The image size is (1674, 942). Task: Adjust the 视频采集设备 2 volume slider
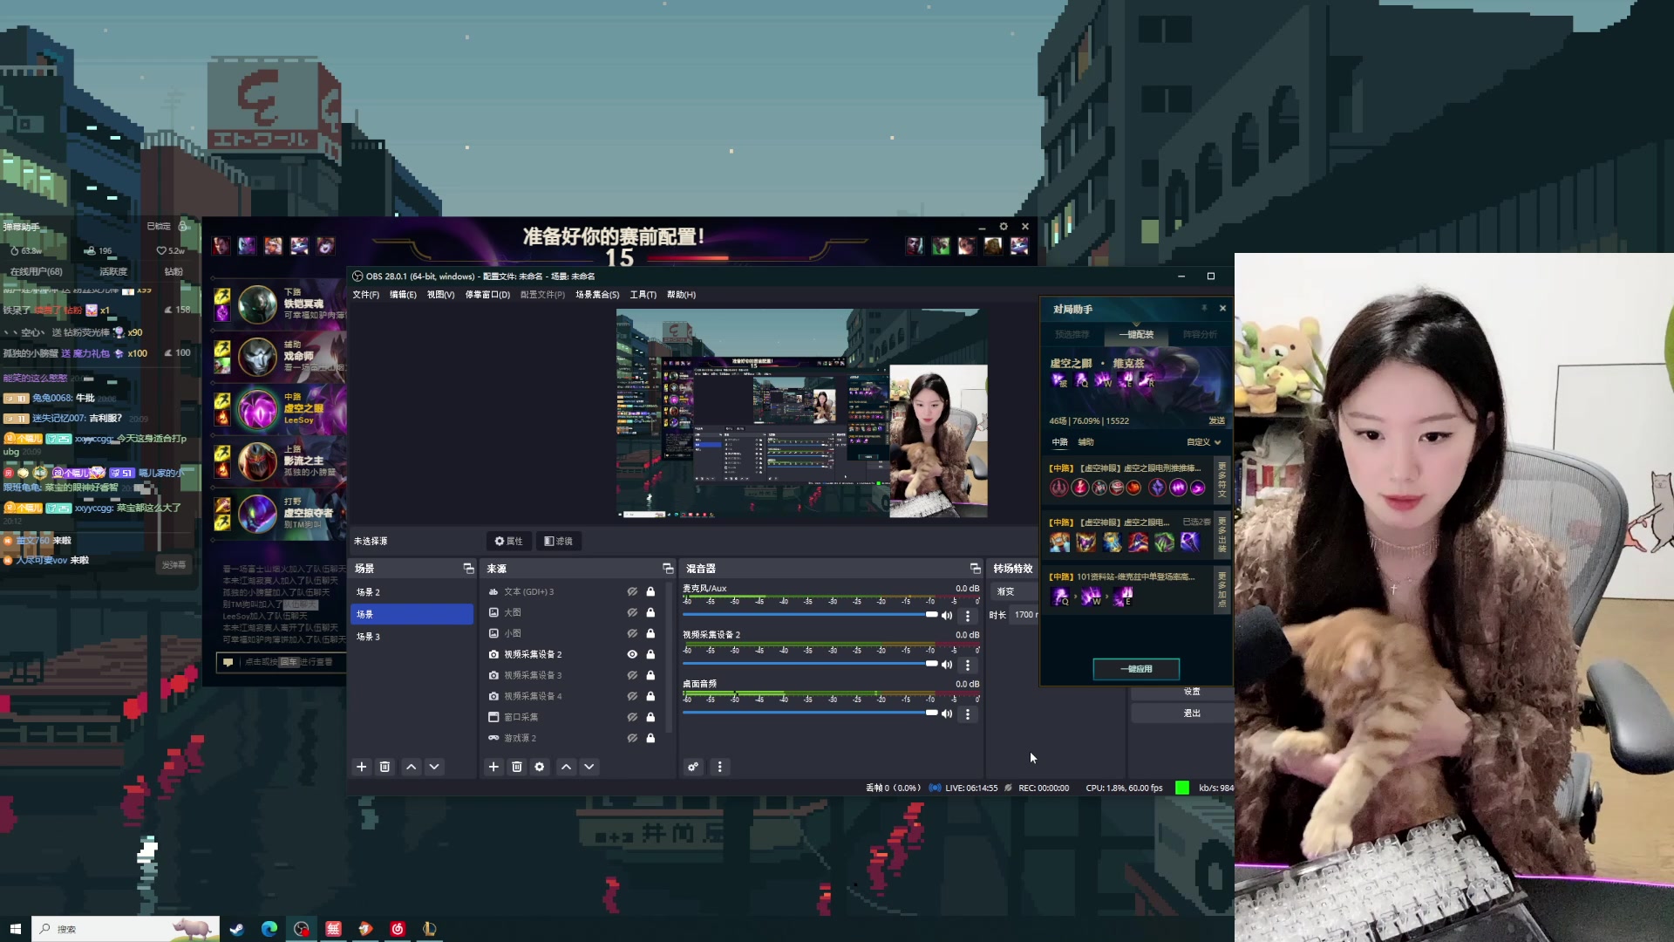pos(810,664)
